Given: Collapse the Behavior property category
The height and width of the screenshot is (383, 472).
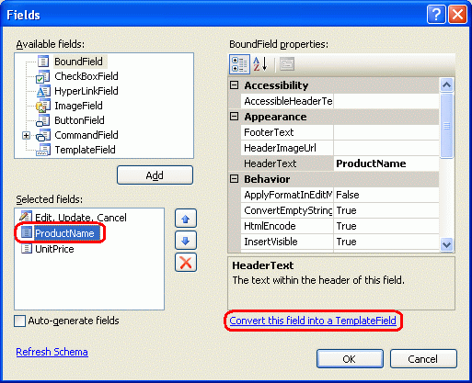Looking at the screenshot, I should pos(235,179).
